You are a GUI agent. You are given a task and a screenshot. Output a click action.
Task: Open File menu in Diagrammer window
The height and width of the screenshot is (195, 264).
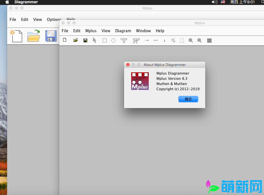[x=65, y=31]
